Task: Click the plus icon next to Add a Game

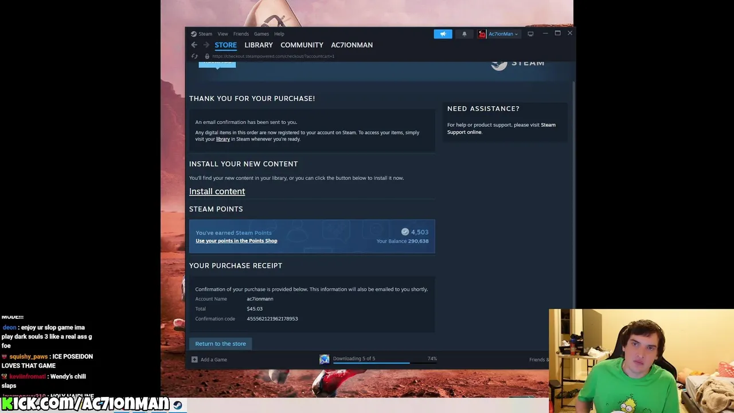Action: 194,360
